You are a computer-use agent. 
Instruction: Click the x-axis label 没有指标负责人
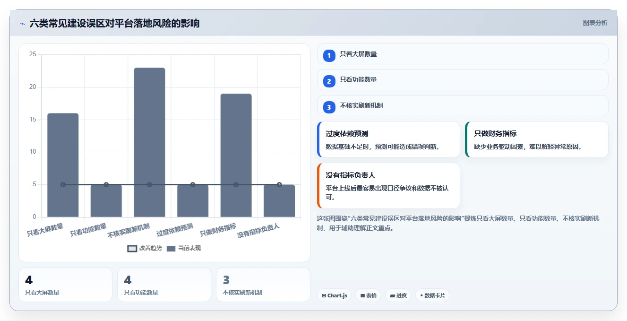258,231
